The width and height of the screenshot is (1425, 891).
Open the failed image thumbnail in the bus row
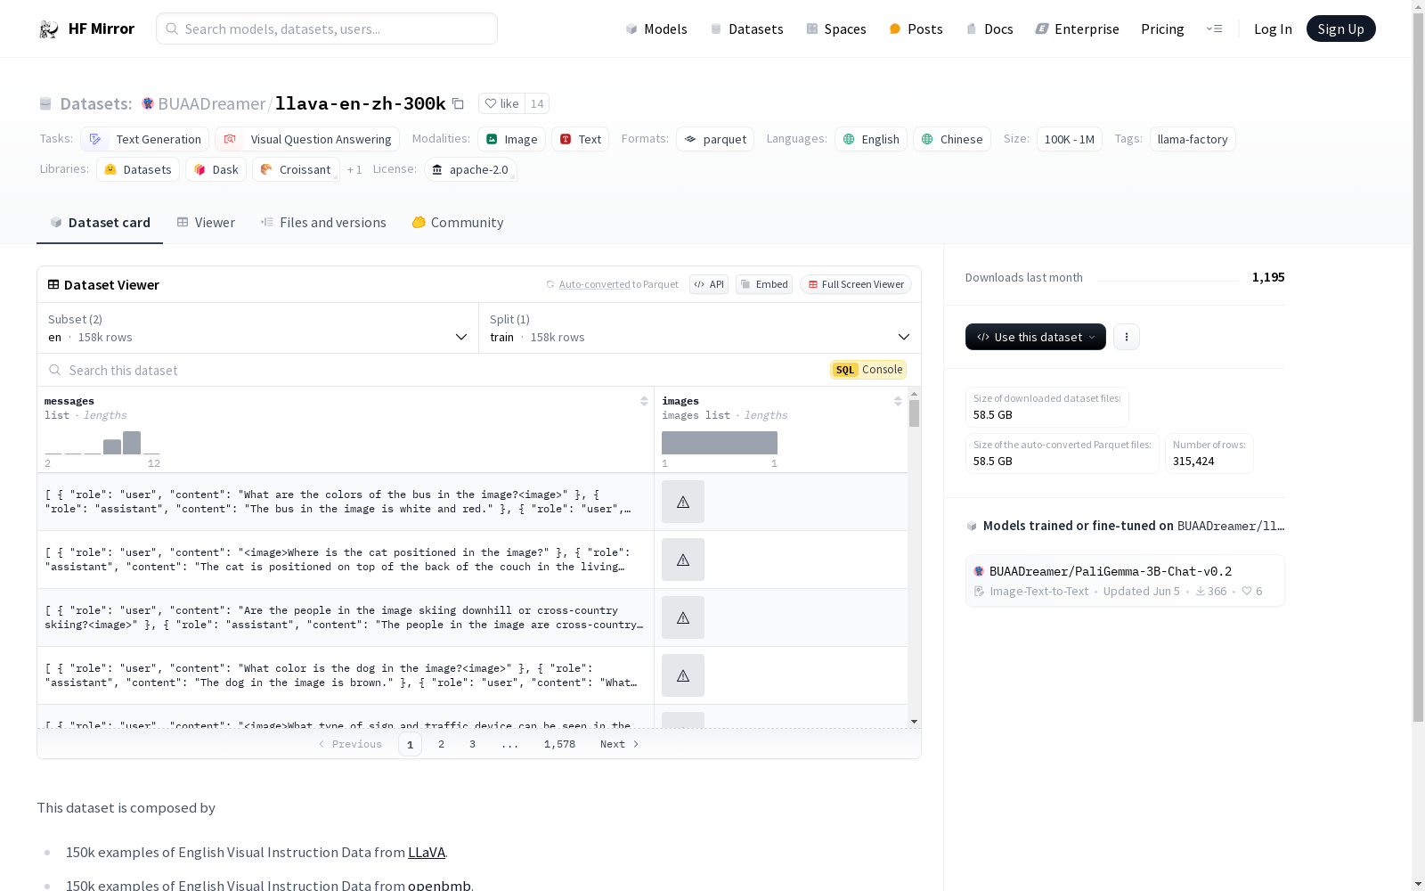click(x=683, y=502)
